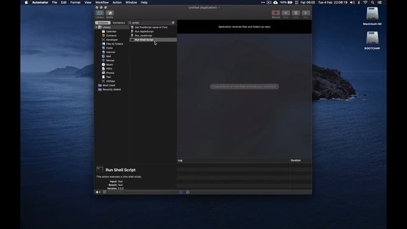This screenshot has width=407, height=229.
Task: Open the window title dropdown arrow
Action: (x=219, y=8)
